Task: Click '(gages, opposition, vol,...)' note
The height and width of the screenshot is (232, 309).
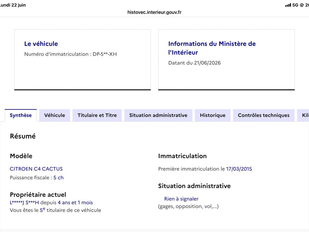Action: pos(188,206)
